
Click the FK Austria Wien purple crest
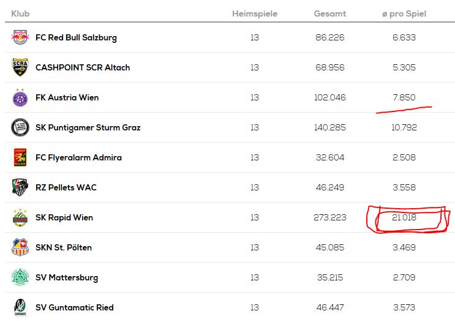click(20, 98)
